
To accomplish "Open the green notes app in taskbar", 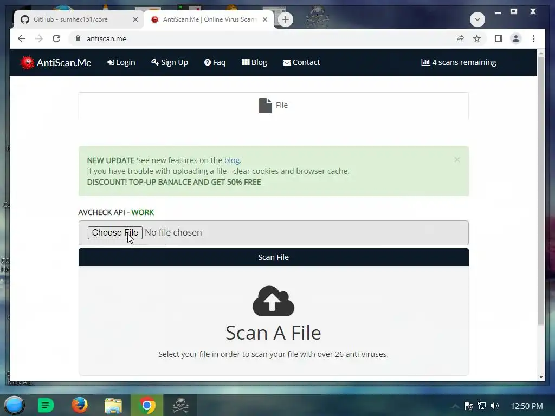I will tap(46, 405).
